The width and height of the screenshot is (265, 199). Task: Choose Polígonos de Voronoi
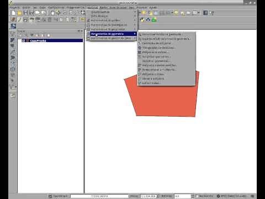point(166,52)
